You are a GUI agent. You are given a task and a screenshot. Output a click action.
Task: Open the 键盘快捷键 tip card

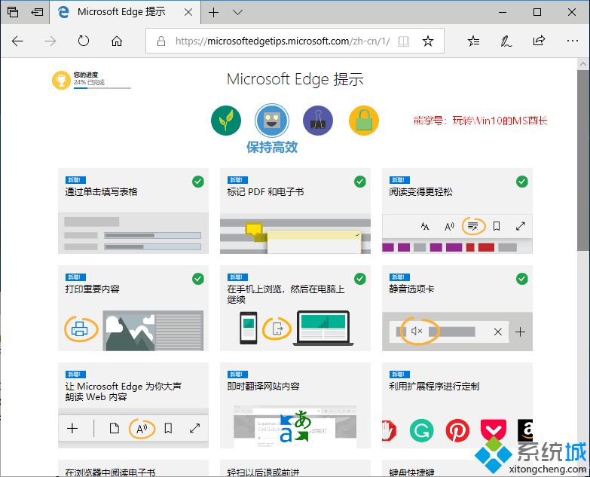pyautogui.click(x=457, y=469)
